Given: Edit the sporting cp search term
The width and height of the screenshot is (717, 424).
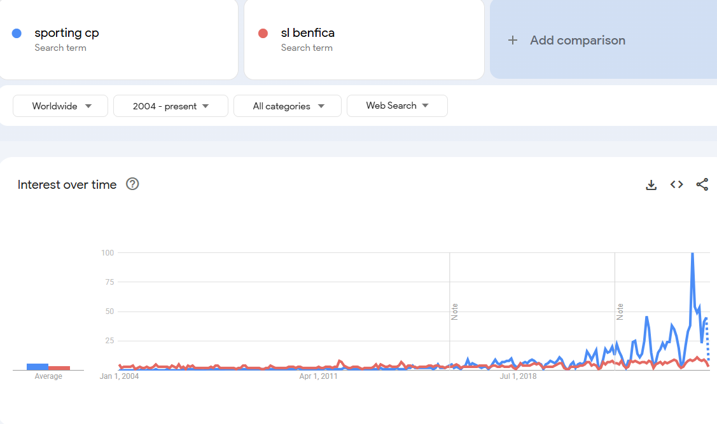Looking at the screenshot, I should pyautogui.click(x=67, y=33).
